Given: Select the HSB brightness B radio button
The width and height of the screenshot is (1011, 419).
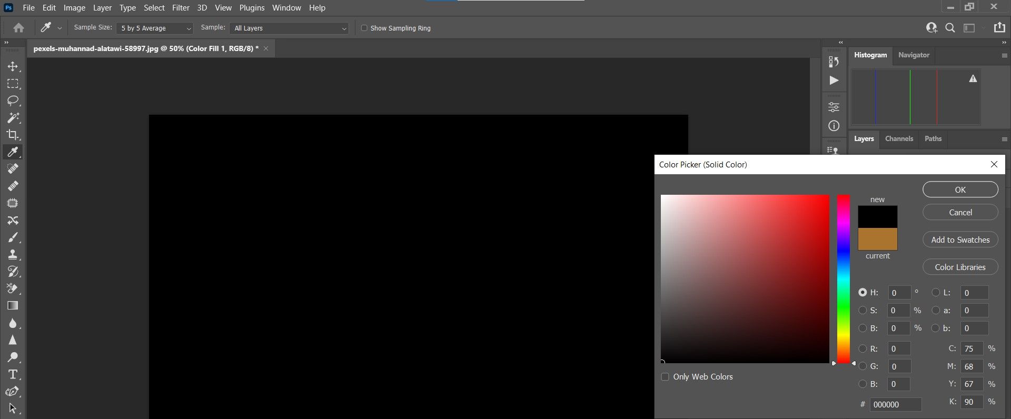Looking at the screenshot, I should pyautogui.click(x=863, y=328).
